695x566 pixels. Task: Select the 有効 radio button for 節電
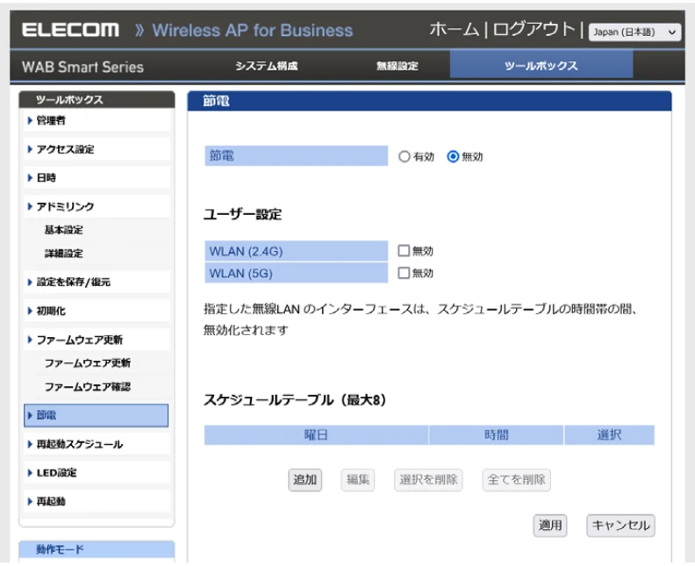405,156
